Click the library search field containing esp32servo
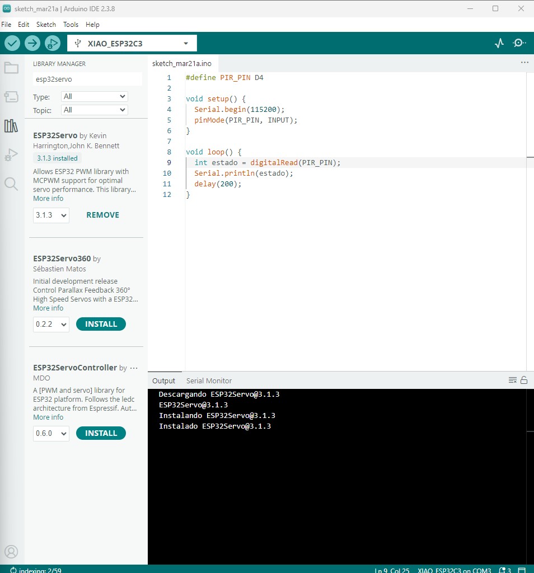The height and width of the screenshot is (573, 534). click(87, 79)
